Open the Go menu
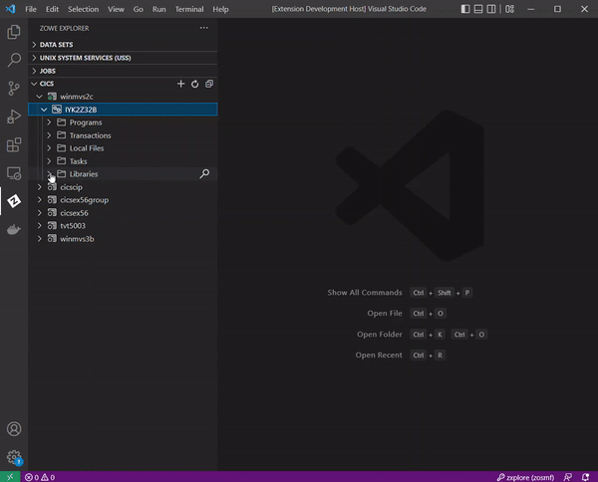598x482 pixels. pos(139,9)
